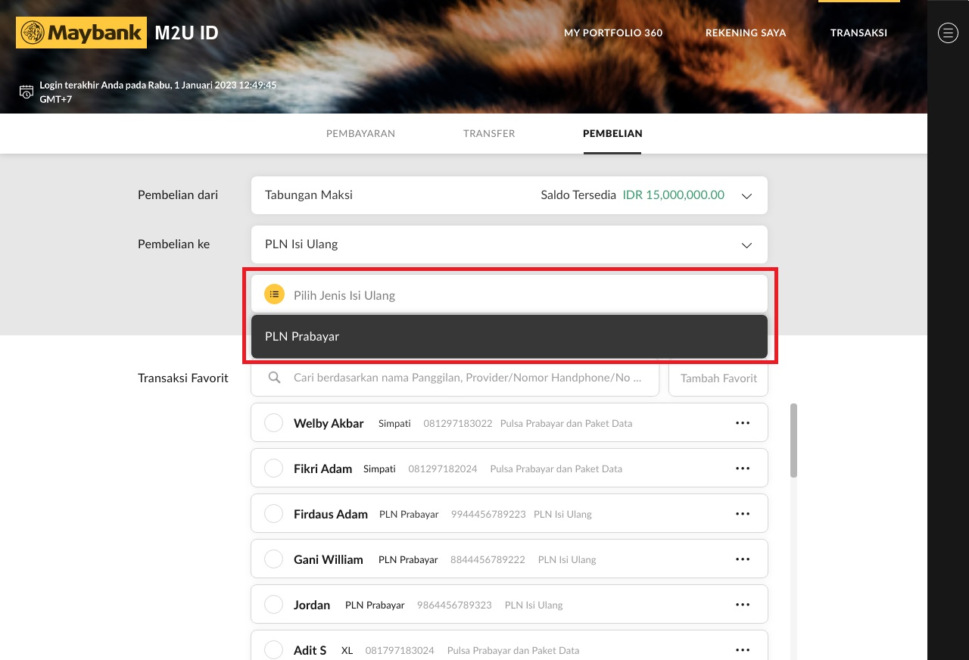Click the phone number 081297183022

(x=458, y=423)
